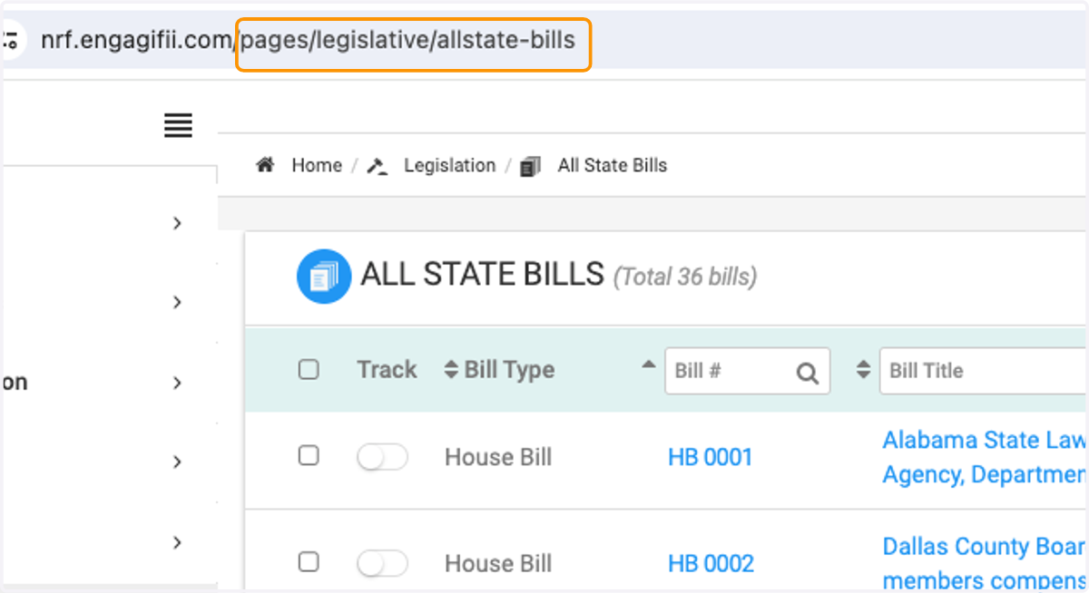1089x593 pixels.
Task: Expand the fourth sidebar chevron item
Action: [177, 462]
